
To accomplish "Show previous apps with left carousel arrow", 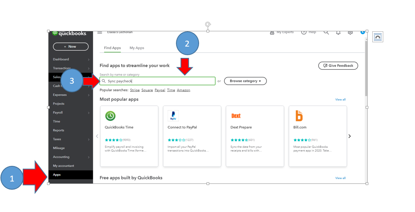I will [97, 136].
